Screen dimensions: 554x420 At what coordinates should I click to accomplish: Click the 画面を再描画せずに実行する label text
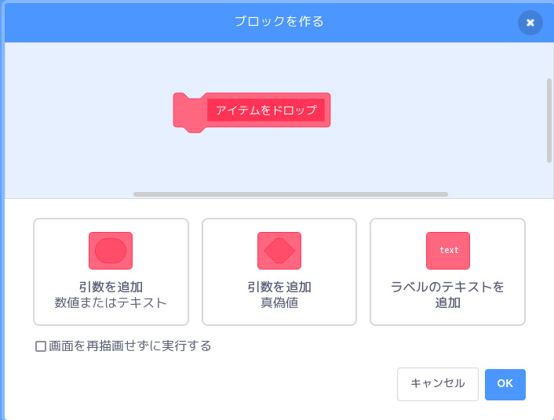click(x=129, y=346)
